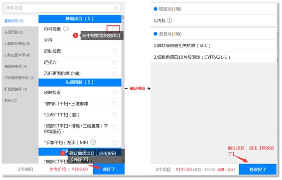Select radio for *头颅CT平扫（脑）
Image resolution: width=282 pixels, height=180 pixels.
pyautogui.click(x=115, y=115)
